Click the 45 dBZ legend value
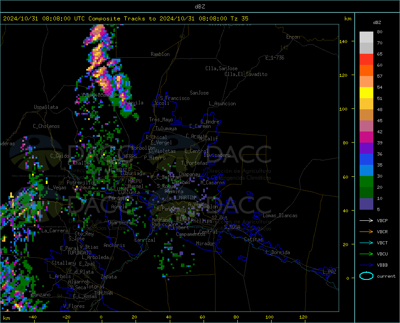Image resolution: width=400 pixels, height=323 pixels. [x=380, y=120]
